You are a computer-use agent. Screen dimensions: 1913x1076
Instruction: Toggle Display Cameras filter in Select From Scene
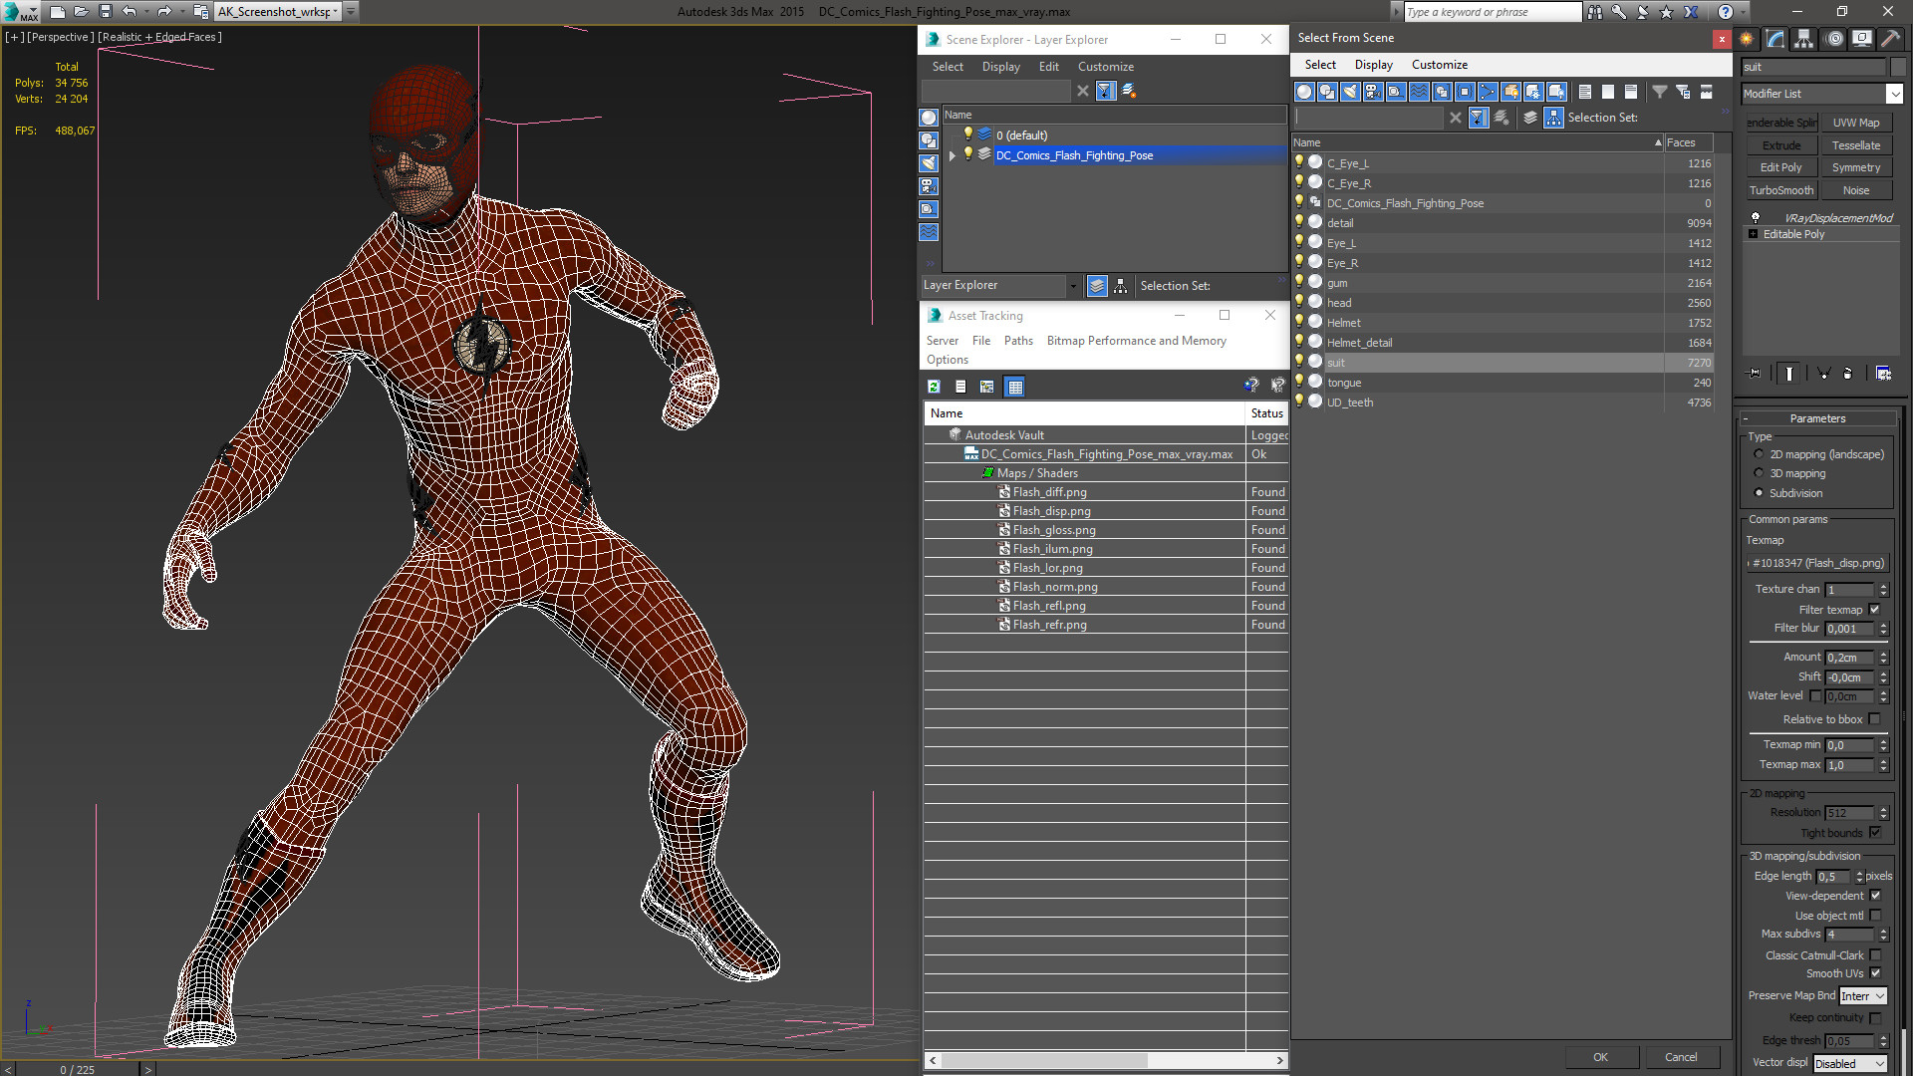pyautogui.click(x=1373, y=92)
